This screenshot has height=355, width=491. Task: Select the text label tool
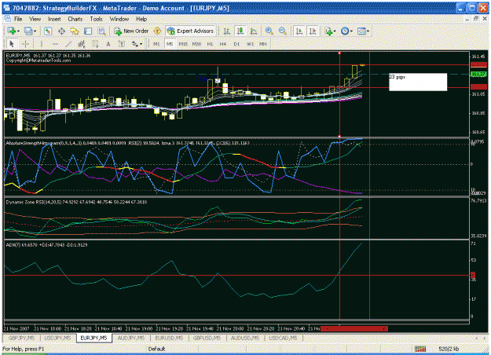[122, 44]
